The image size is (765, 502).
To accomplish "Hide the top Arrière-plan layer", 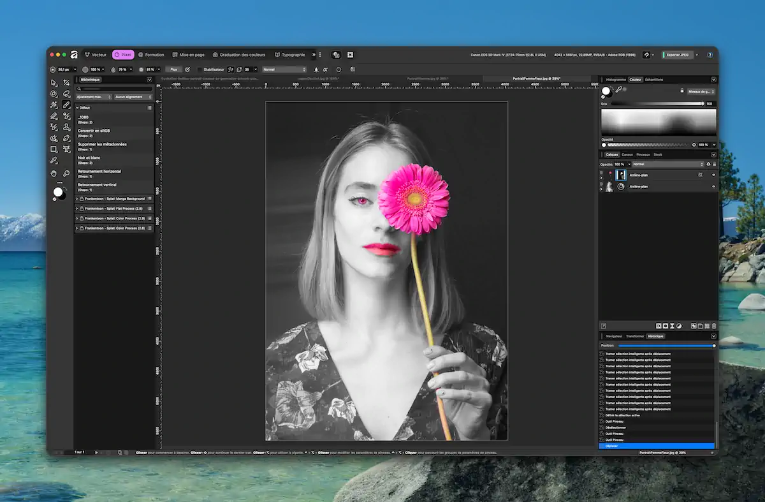I will (x=713, y=175).
